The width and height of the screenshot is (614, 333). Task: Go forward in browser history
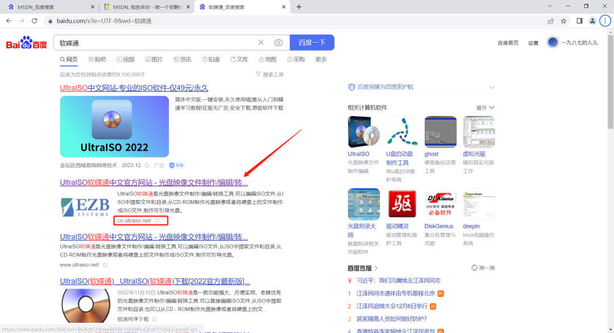point(22,20)
